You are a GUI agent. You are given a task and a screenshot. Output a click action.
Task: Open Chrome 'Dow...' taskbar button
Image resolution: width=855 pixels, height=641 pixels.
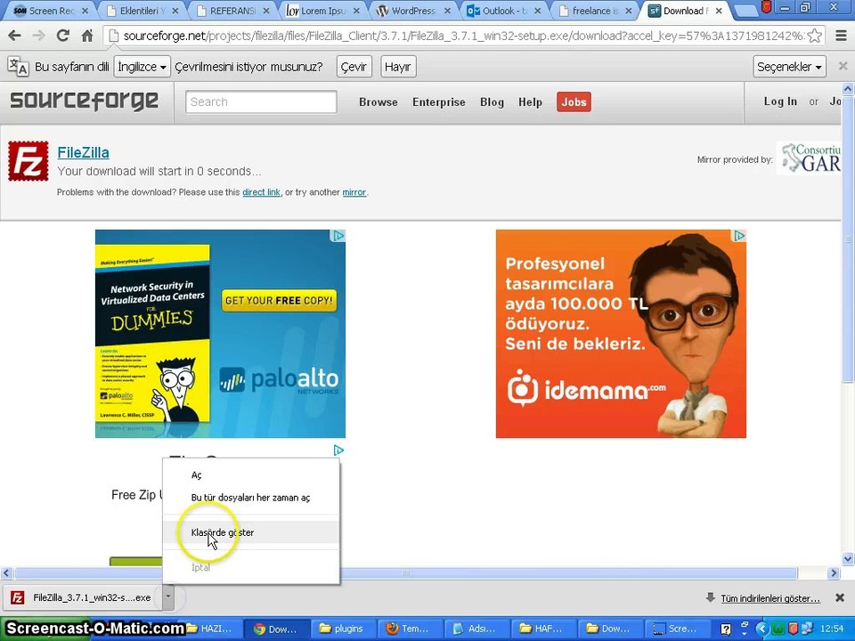pyautogui.click(x=276, y=629)
